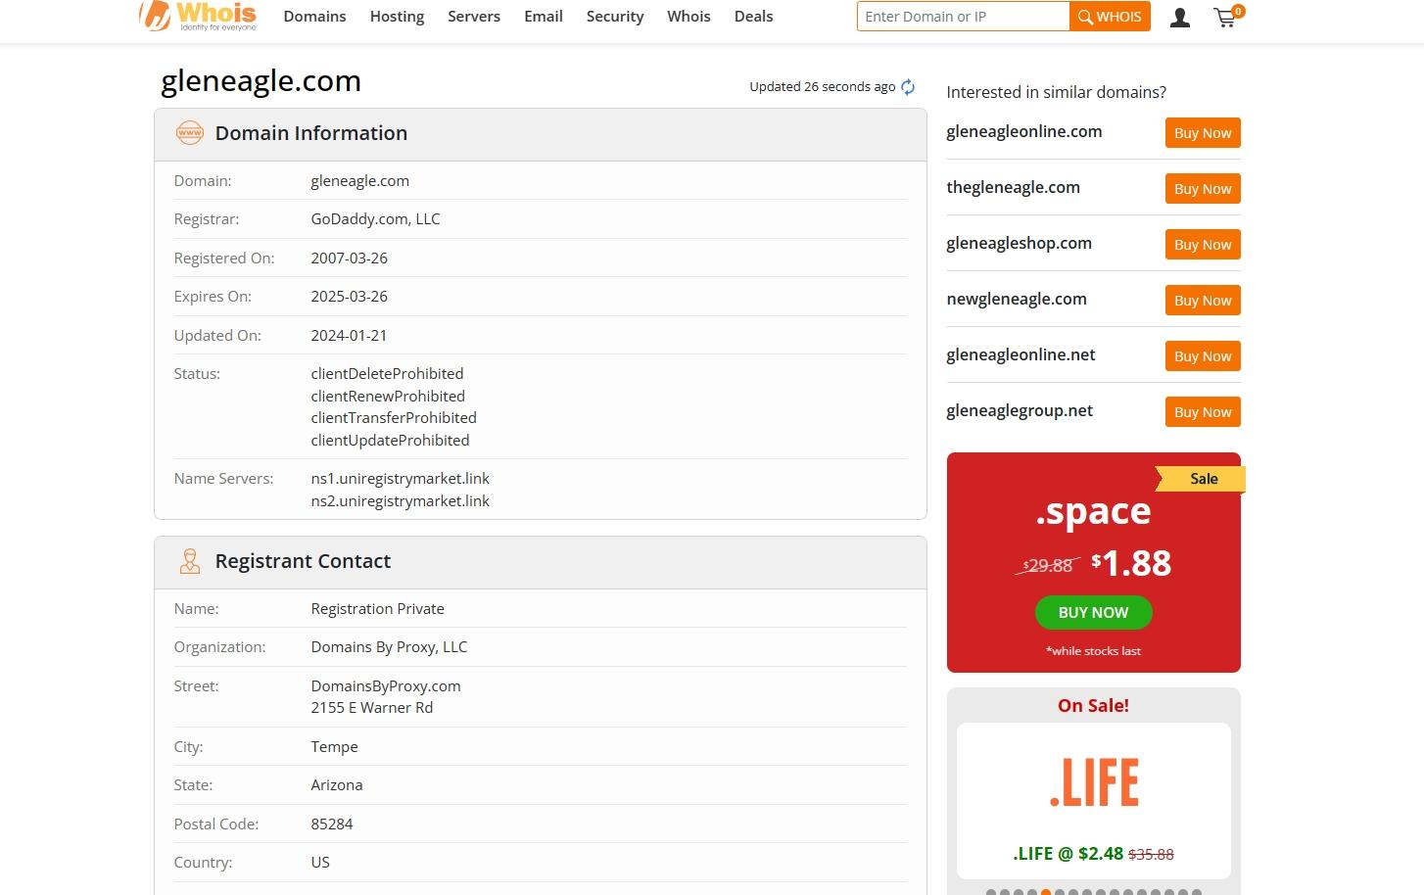Screen dimensions: 1424x895
Task: Click the orange WHOIS search button
Action: click(1111, 17)
